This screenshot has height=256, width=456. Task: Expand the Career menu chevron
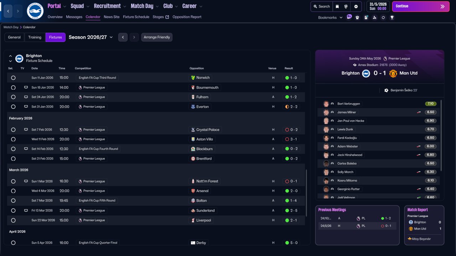click(x=201, y=6)
